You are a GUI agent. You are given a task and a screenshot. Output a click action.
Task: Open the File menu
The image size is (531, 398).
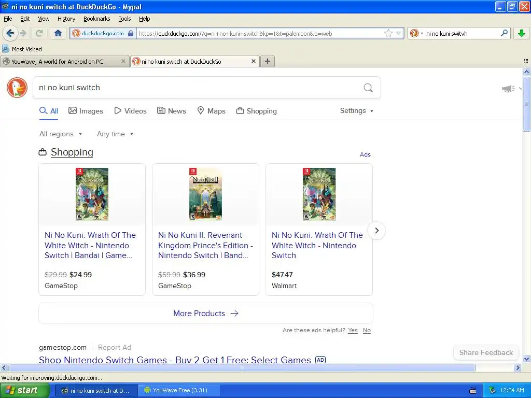pyautogui.click(x=8, y=19)
